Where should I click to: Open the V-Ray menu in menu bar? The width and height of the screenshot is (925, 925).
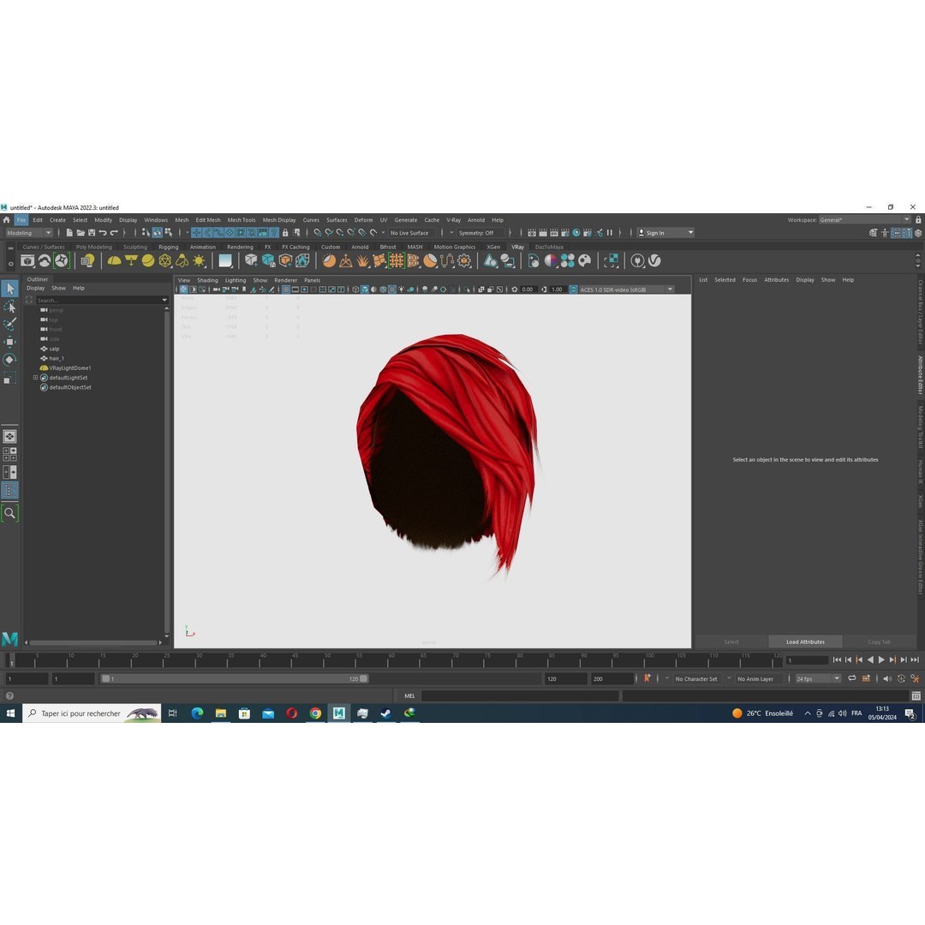[453, 220]
